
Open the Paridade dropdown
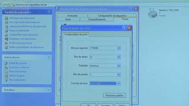point(119,66)
